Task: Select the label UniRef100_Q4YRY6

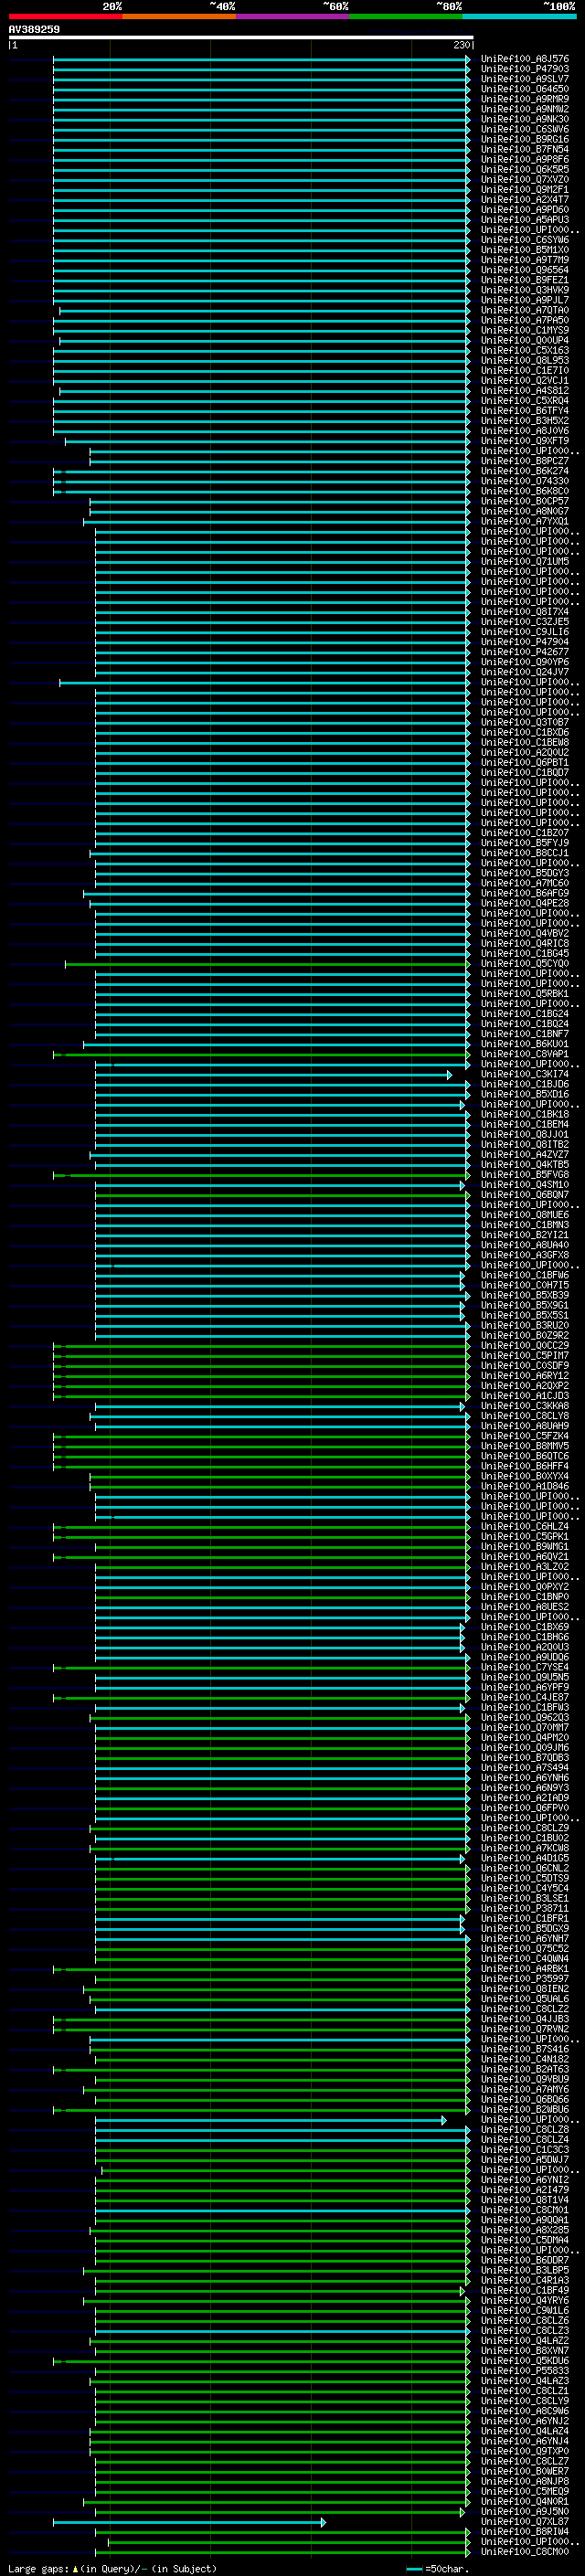Action: pyautogui.click(x=525, y=2301)
